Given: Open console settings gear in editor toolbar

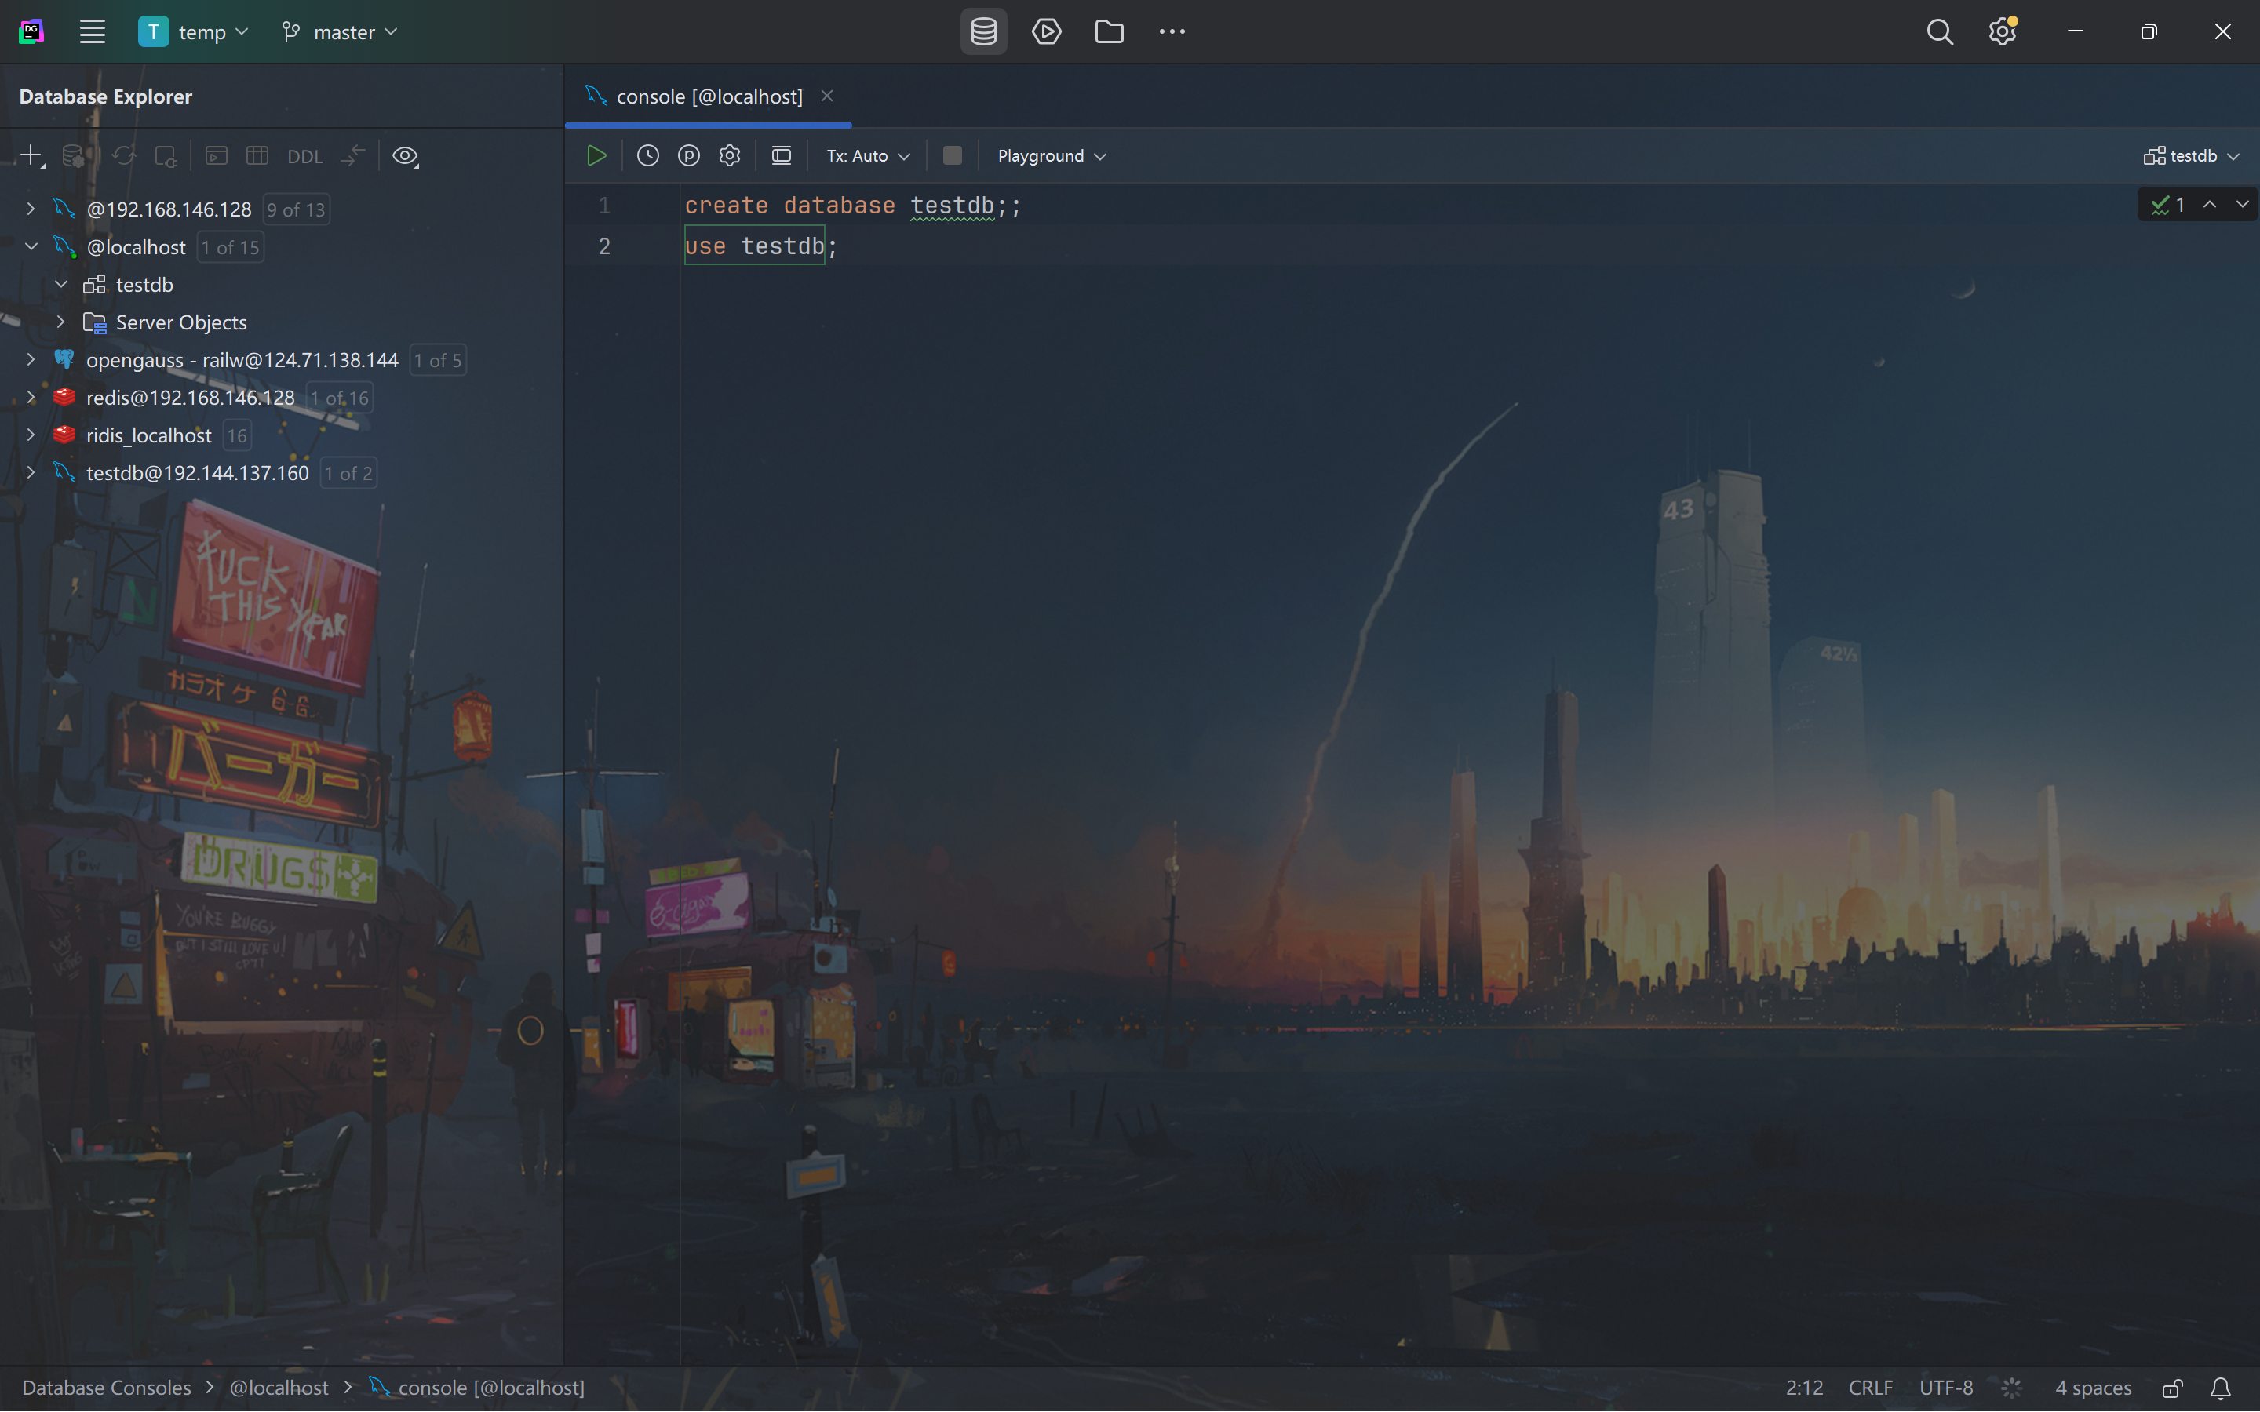Looking at the screenshot, I should click(x=729, y=156).
